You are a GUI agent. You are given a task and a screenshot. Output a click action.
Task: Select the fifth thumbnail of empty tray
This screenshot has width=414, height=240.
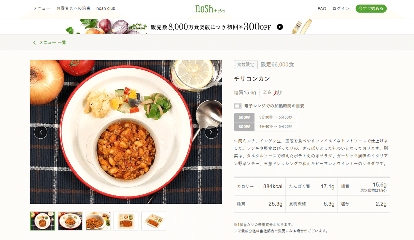(154, 221)
